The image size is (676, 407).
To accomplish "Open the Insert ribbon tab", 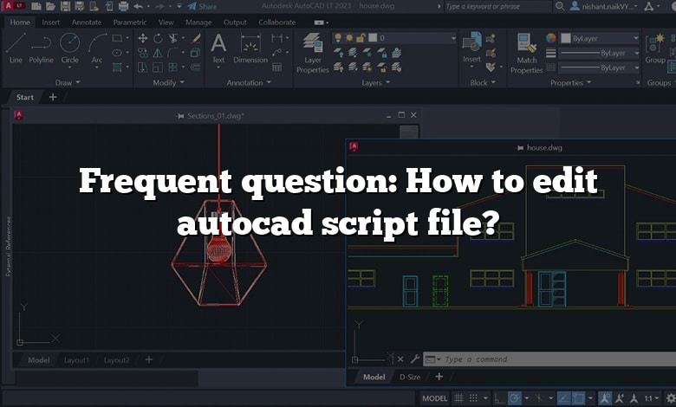I will coord(51,22).
